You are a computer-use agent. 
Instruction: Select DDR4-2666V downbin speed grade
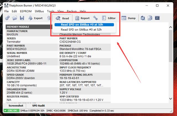point(21,78)
